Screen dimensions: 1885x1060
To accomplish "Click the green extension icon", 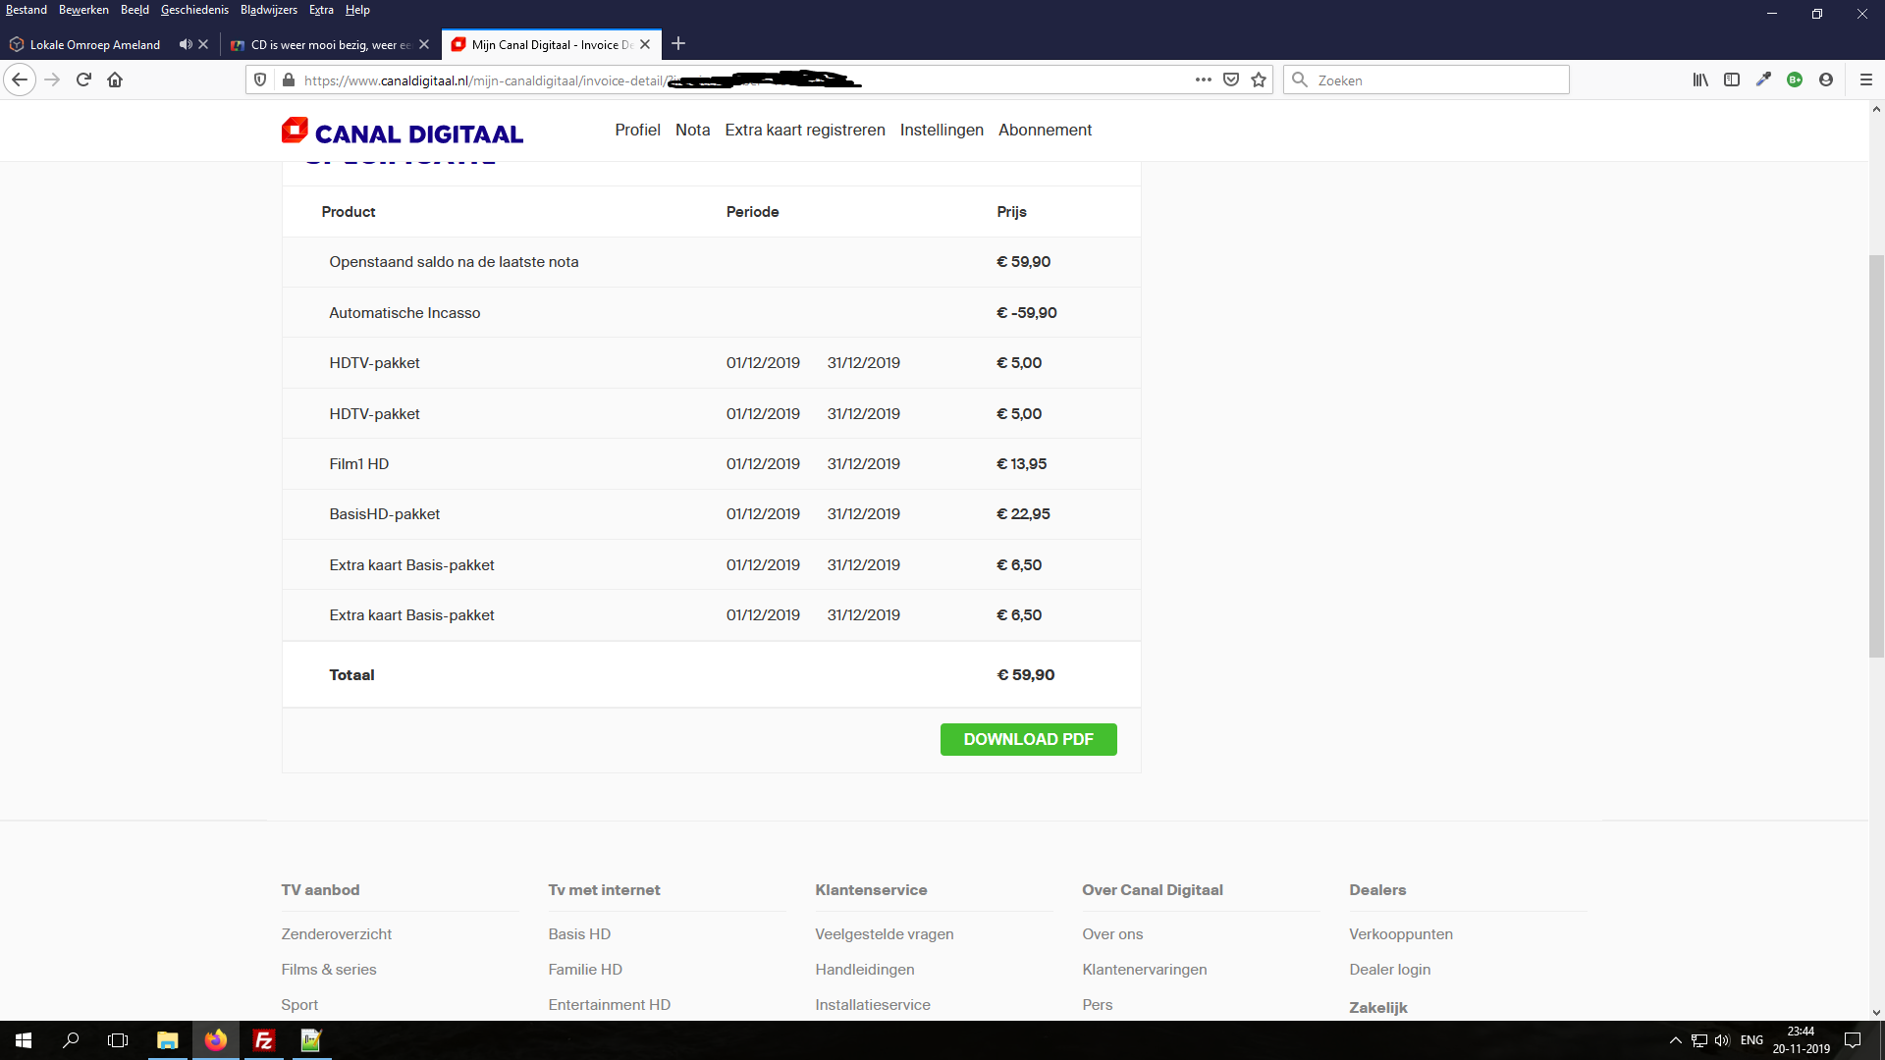I will click(x=1795, y=79).
